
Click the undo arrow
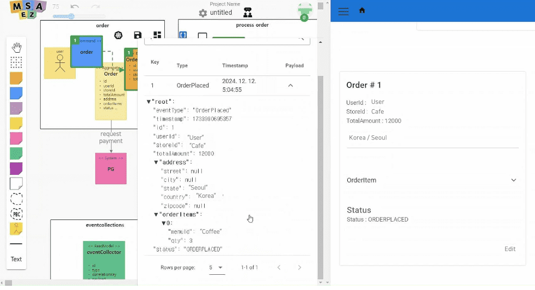point(75,7)
